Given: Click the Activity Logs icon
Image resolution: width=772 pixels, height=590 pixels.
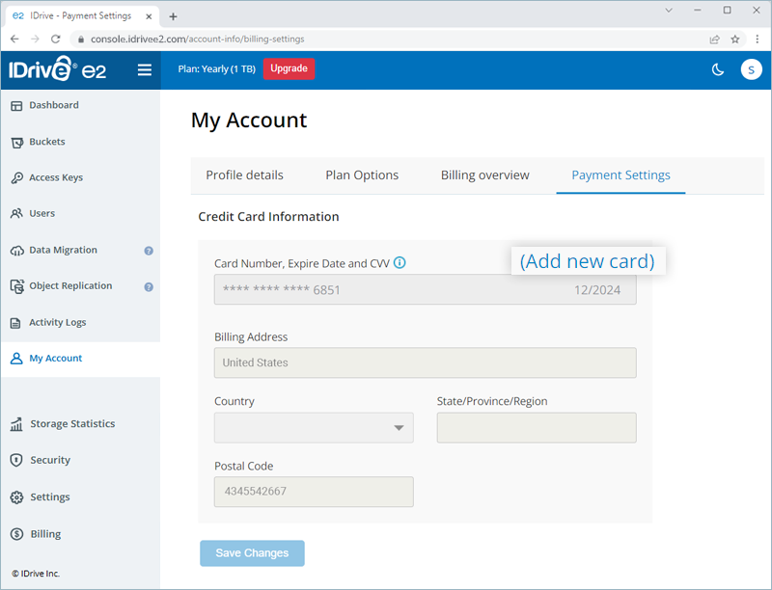Looking at the screenshot, I should pyautogui.click(x=16, y=323).
